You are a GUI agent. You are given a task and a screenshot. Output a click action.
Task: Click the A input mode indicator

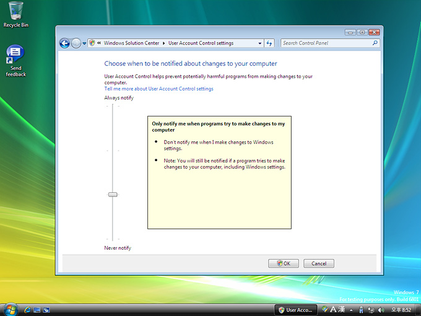[333, 309]
